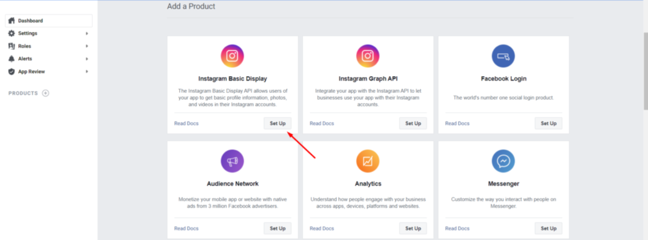
Task: Set Up Facebook Login
Action: (549, 123)
